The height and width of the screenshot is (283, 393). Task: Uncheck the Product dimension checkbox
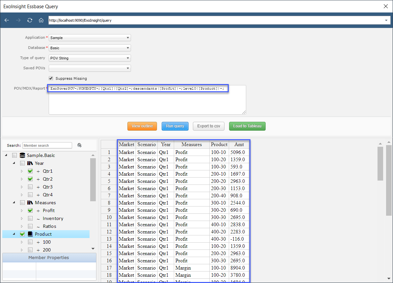tap(22, 234)
